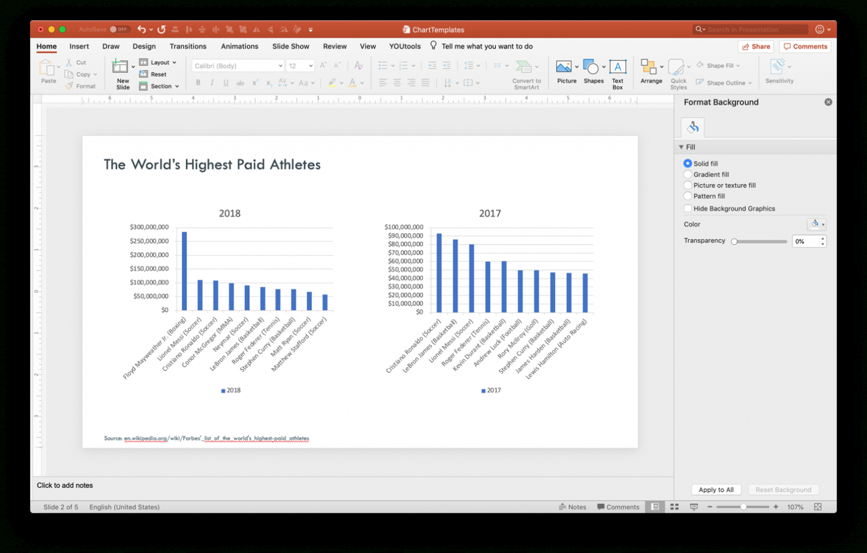Click the Quick Styles icon

676,67
